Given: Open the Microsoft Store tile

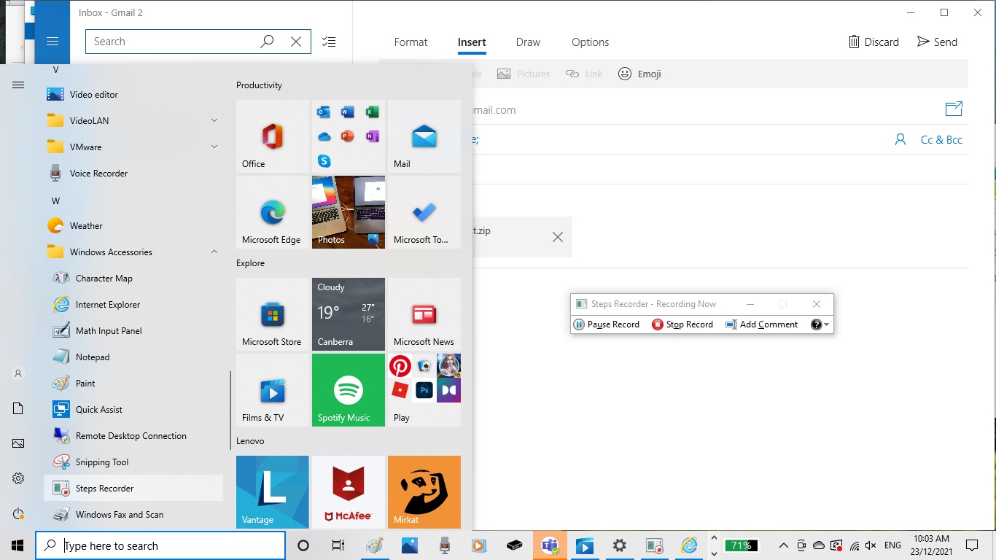Looking at the screenshot, I should tap(273, 314).
